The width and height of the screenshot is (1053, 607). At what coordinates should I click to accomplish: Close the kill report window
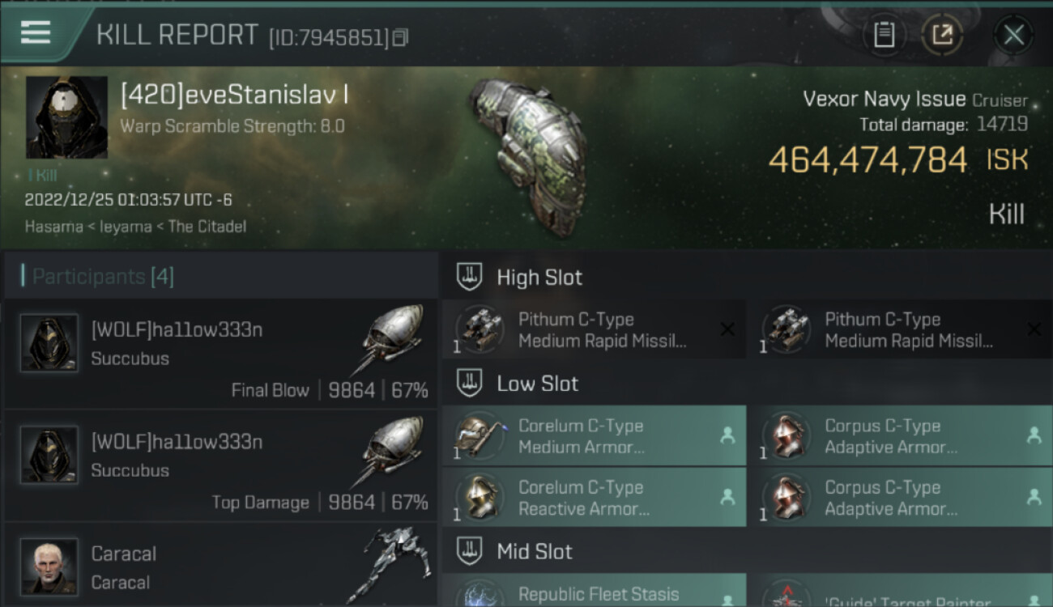coord(1013,35)
